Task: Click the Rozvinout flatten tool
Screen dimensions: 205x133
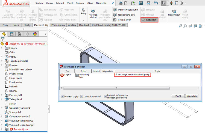Action: click(149, 20)
